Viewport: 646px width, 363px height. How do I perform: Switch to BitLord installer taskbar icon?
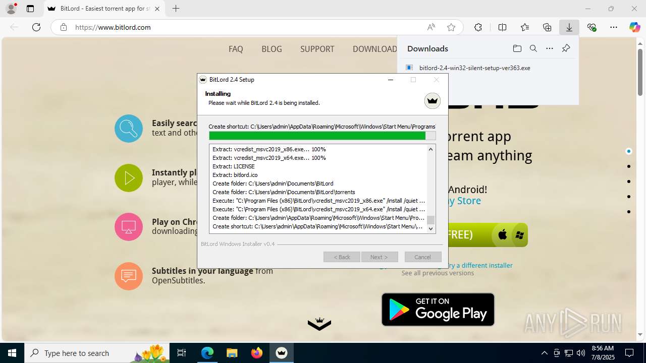281,353
